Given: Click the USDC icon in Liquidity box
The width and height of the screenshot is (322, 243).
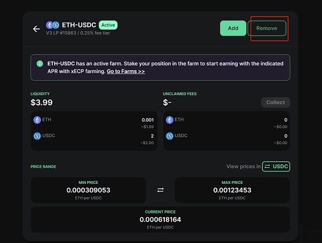Looking at the screenshot, I should [37, 136].
